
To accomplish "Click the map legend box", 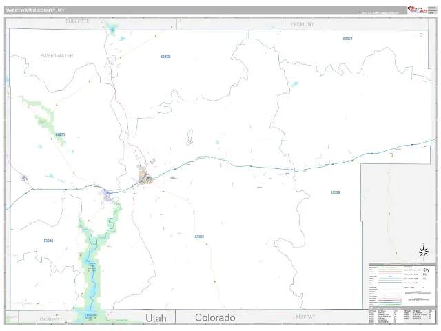I will 402,285.
